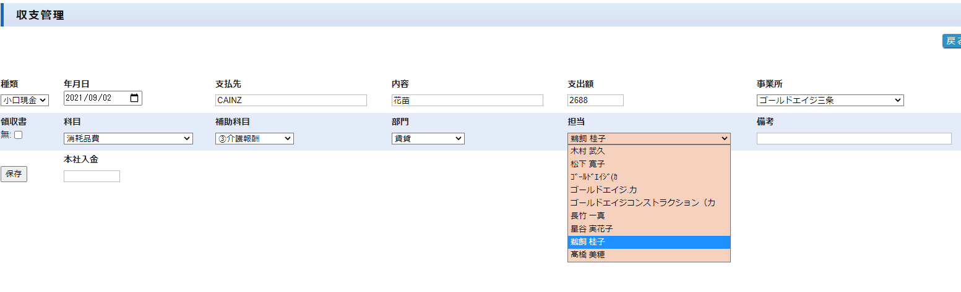Pick 長竹 一真 from 担当 options
The height and width of the screenshot is (292, 961).
coord(587,216)
